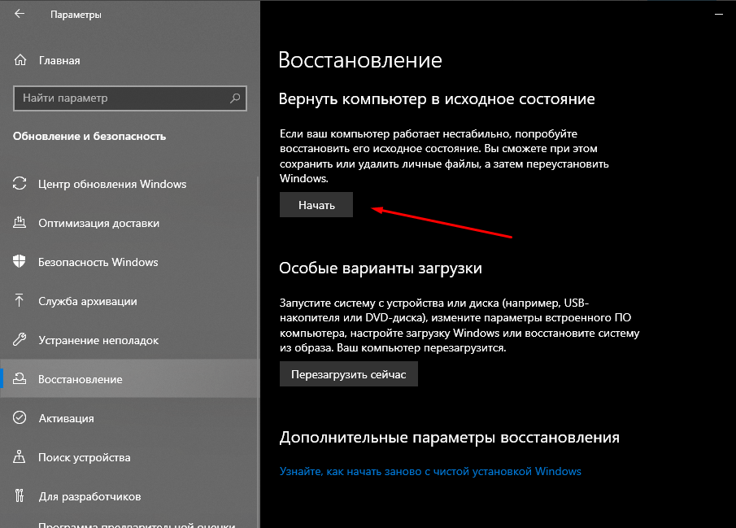This screenshot has width=736, height=528.
Task: Open Оптимизация доставки in the sidebar
Action: (x=98, y=223)
